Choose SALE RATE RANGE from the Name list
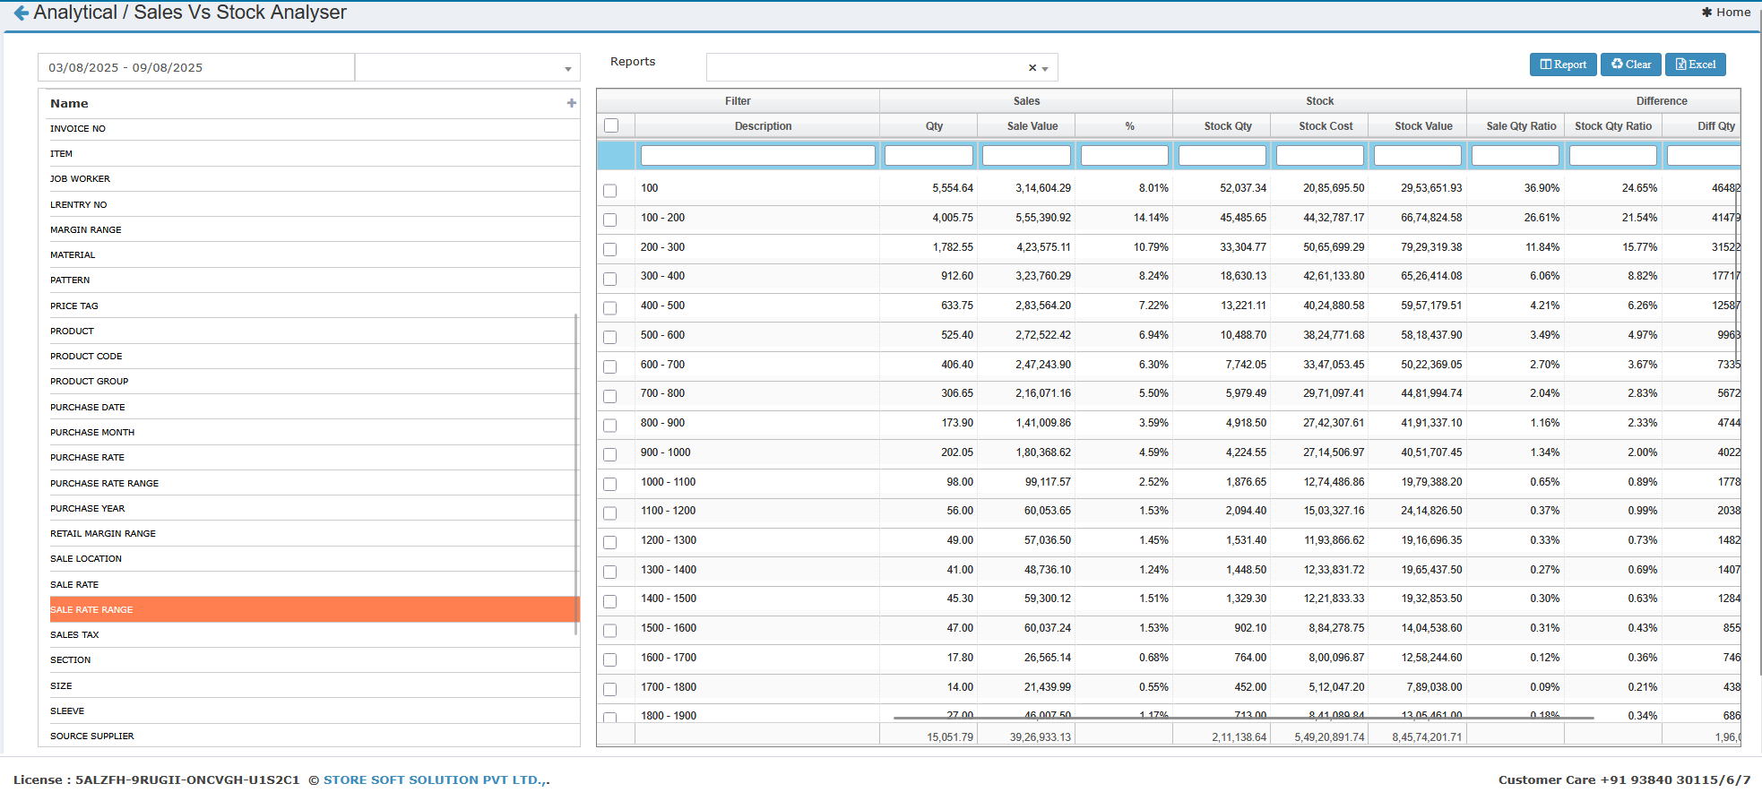This screenshot has width=1762, height=801. coord(91,610)
